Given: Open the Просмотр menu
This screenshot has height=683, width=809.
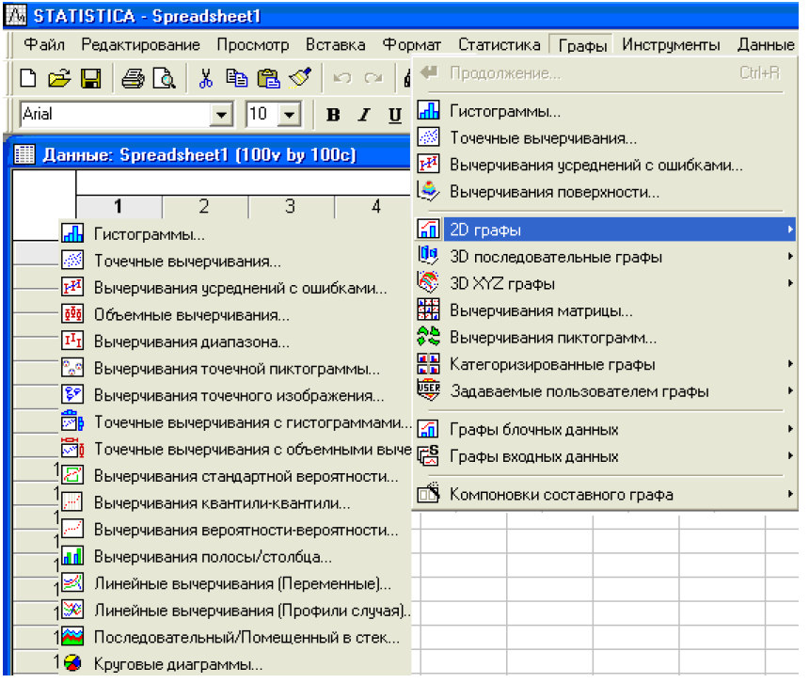Looking at the screenshot, I should (253, 45).
